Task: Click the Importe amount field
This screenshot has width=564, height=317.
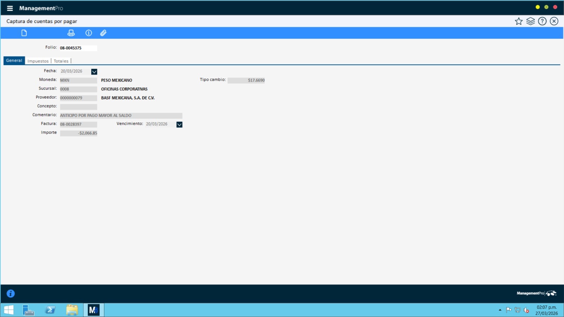Action: [78, 133]
